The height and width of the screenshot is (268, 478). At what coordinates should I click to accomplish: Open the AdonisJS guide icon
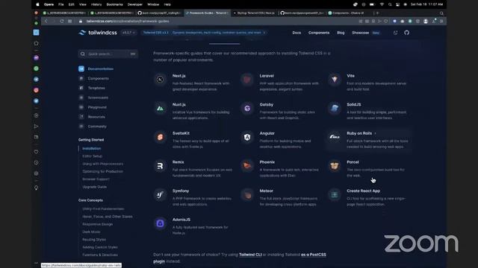pos(160,223)
